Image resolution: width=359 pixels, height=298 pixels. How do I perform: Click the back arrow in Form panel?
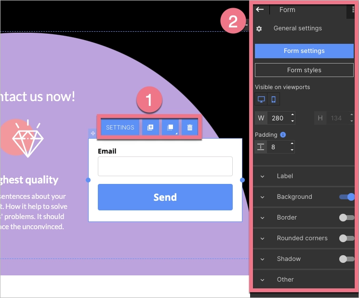coord(260,9)
